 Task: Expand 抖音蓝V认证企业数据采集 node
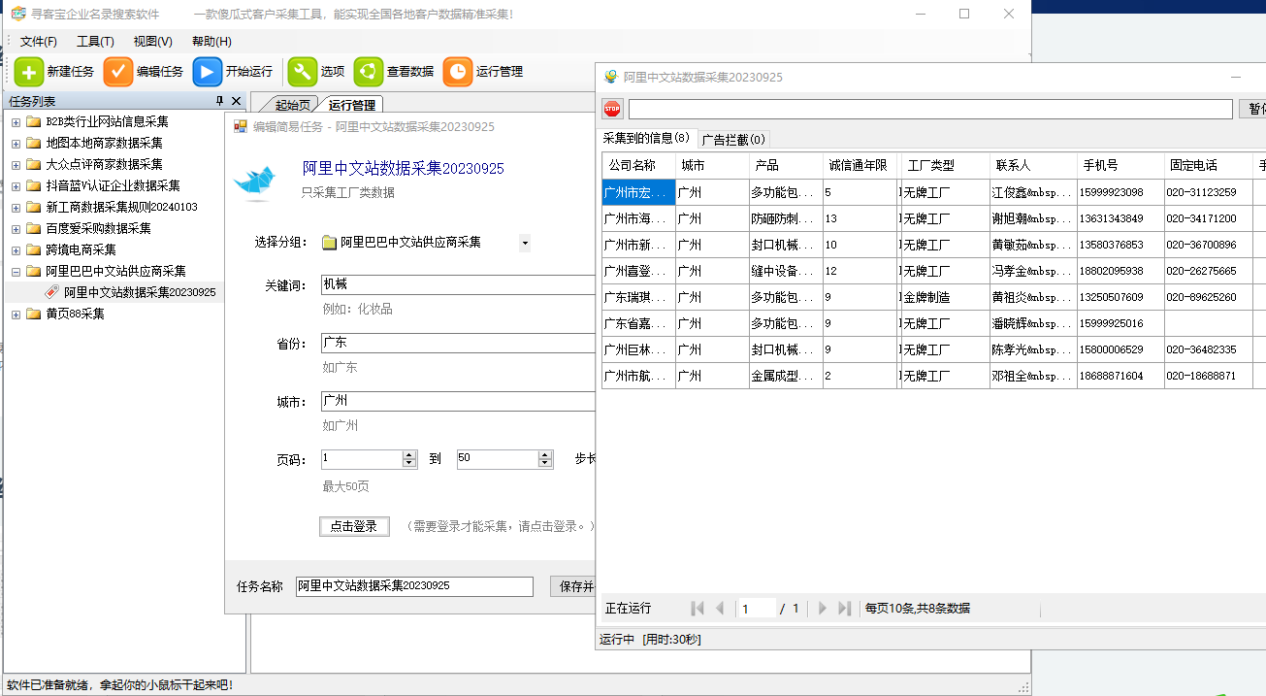[16, 186]
